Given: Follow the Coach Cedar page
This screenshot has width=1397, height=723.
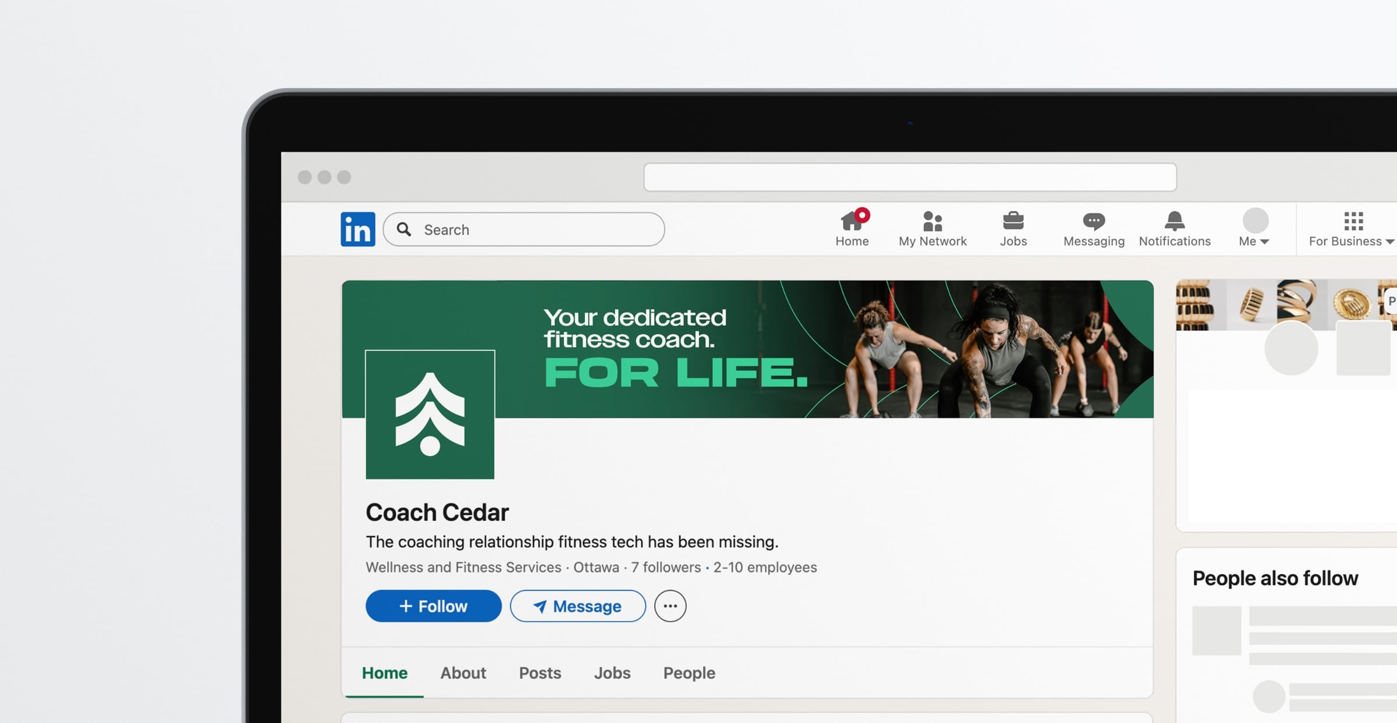Looking at the screenshot, I should click(434, 606).
